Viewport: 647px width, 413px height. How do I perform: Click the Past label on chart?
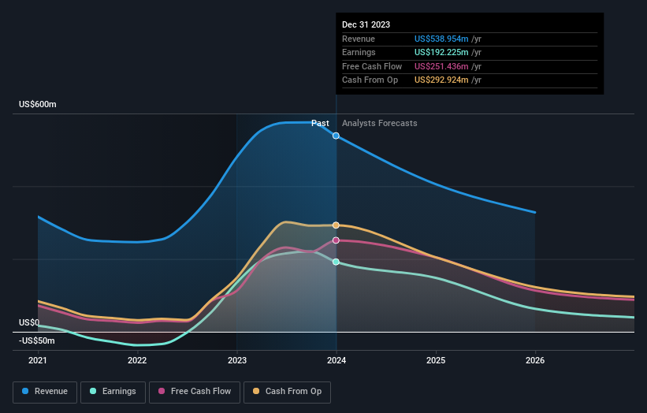[x=320, y=124]
